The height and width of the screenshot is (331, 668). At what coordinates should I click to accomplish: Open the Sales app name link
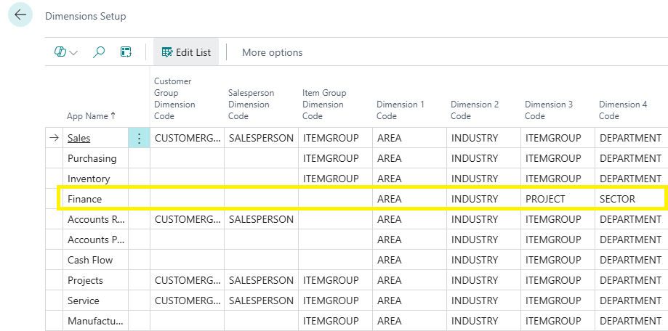(79, 138)
